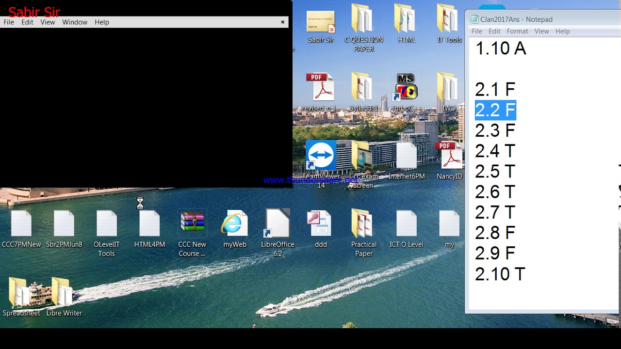The width and height of the screenshot is (621, 349).
Task: Open the IT Tools folder
Action: click(449, 23)
